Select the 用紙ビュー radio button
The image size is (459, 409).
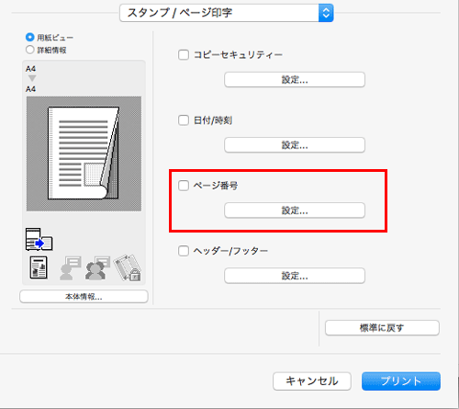[x=29, y=38]
